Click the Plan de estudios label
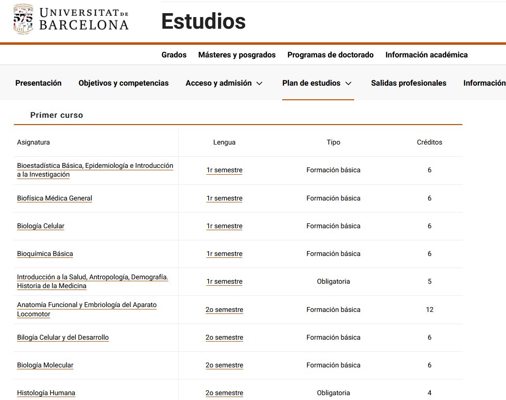The height and width of the screenshot is (400, 506). [311, 83]
